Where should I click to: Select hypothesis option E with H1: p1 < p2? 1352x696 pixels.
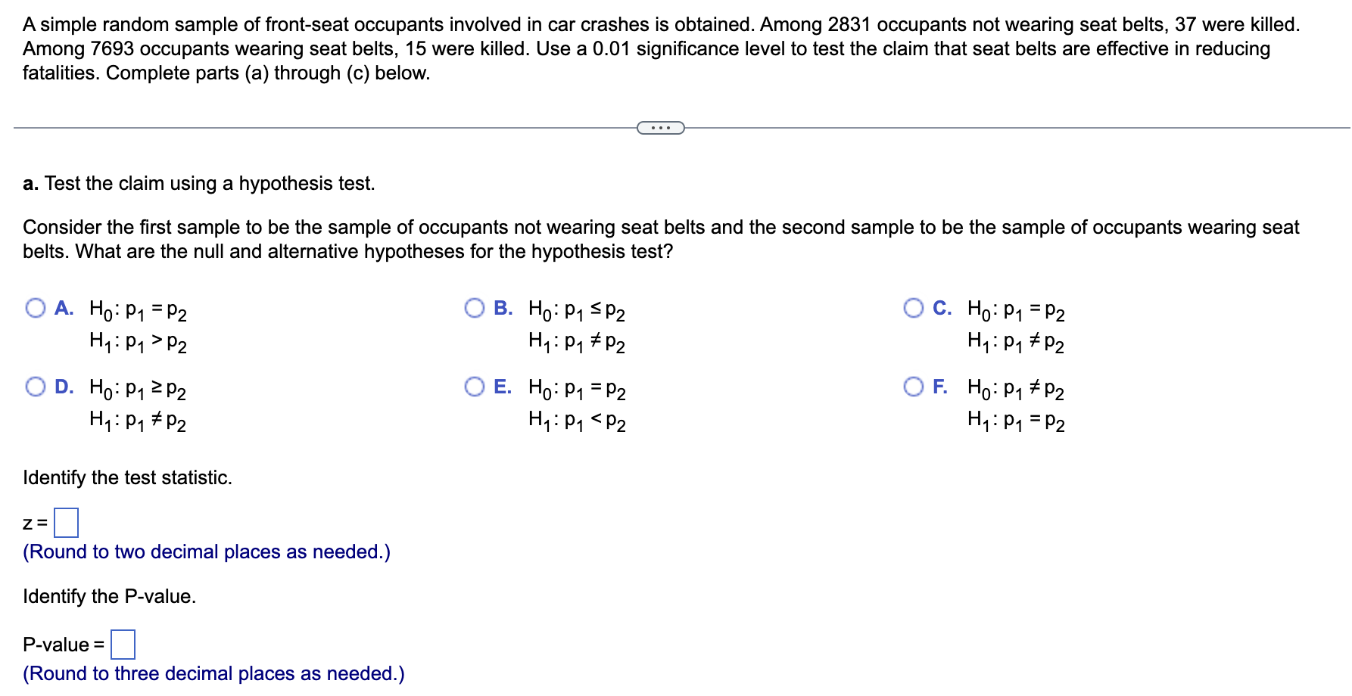tap(474, 386)
